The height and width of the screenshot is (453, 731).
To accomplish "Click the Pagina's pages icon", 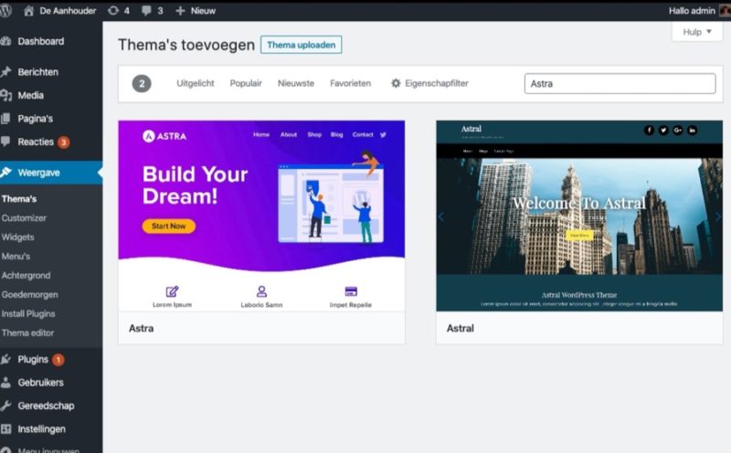I will click(x=5, y=119).
